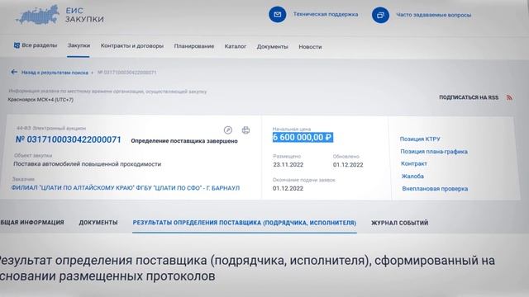
Task: Open purchase № 0317100030422000071 link
Action: point(68,139)
